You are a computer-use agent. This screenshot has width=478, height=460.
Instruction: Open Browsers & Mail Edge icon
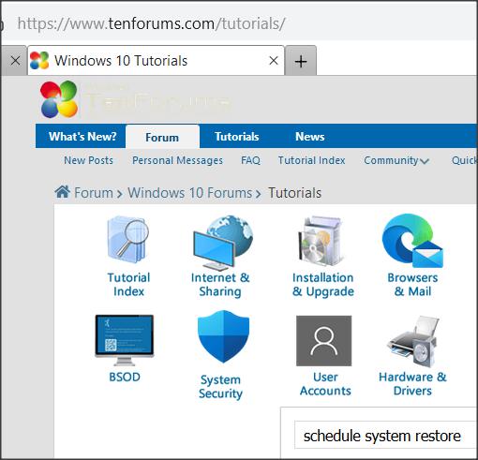[412, 241]
